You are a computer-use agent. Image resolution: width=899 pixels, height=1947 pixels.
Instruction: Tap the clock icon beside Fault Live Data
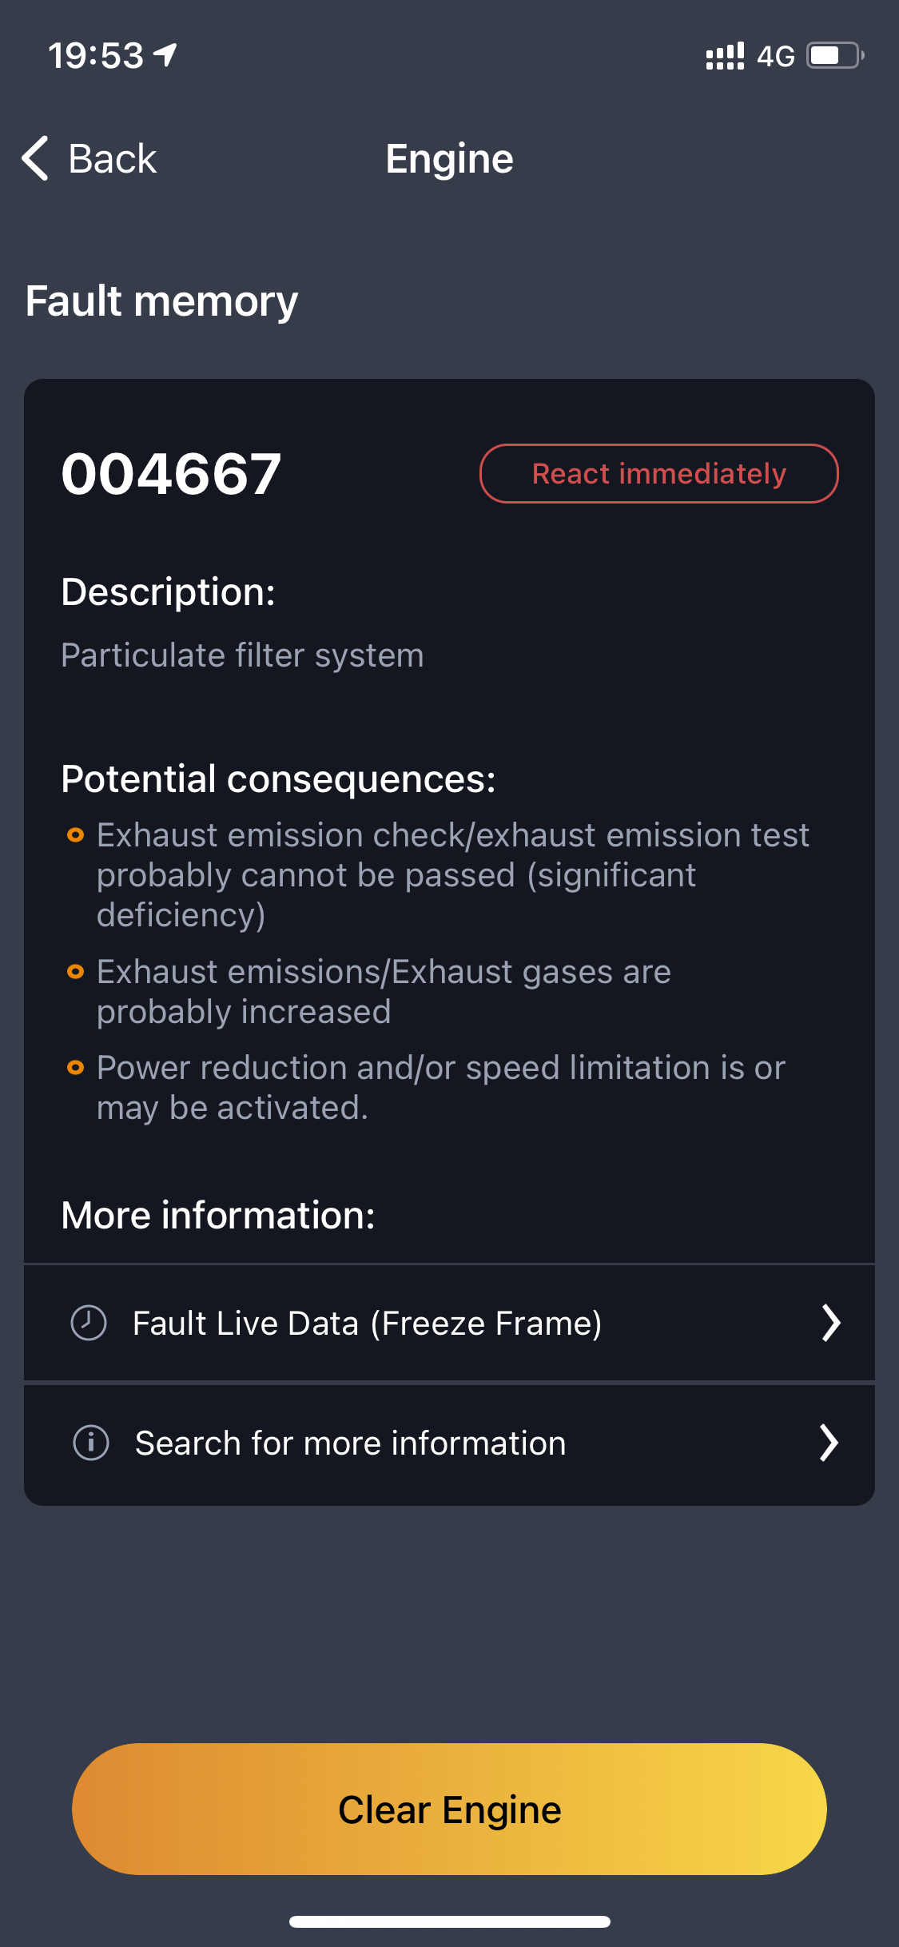click(x=89, y=1323)
